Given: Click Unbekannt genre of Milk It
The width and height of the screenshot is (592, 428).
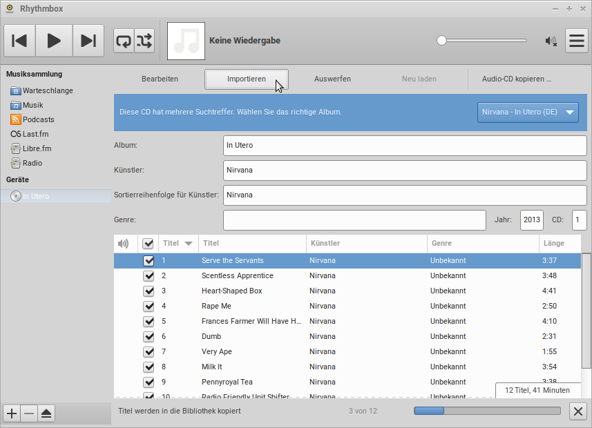Looking at the screenshot, I should pos(448,367).
